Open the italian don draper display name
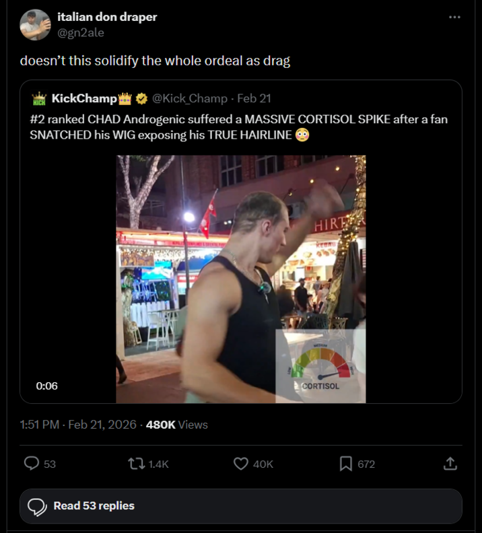Screen dimensions: 482x533 pos(107,17)
